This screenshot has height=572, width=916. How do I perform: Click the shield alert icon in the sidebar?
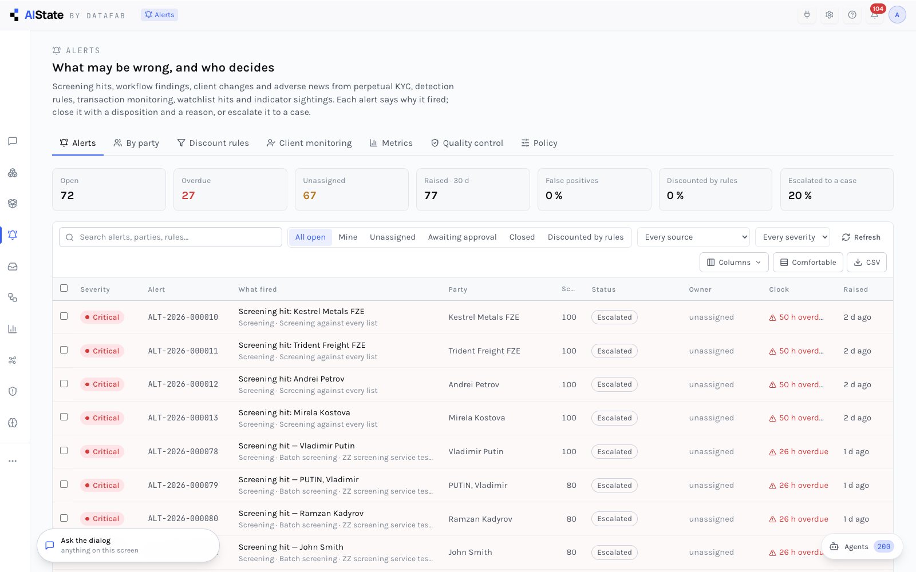click(x=13, y=391)
